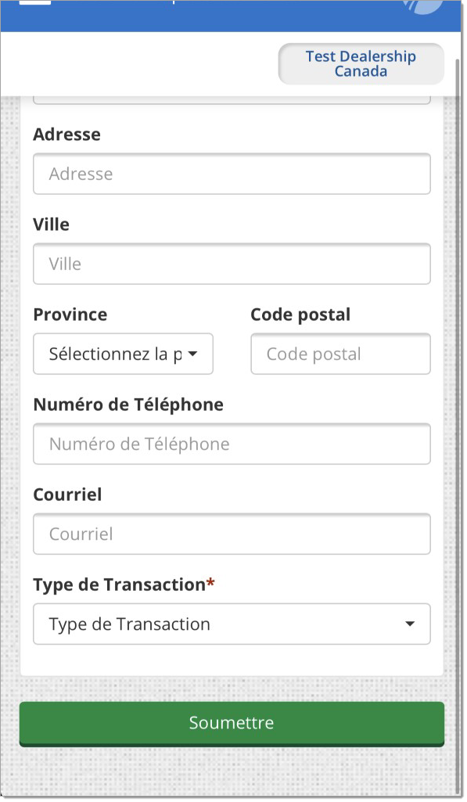This screenshot has width=467, height=802.
Task: Click the Province label text
Action: (70, 315)
